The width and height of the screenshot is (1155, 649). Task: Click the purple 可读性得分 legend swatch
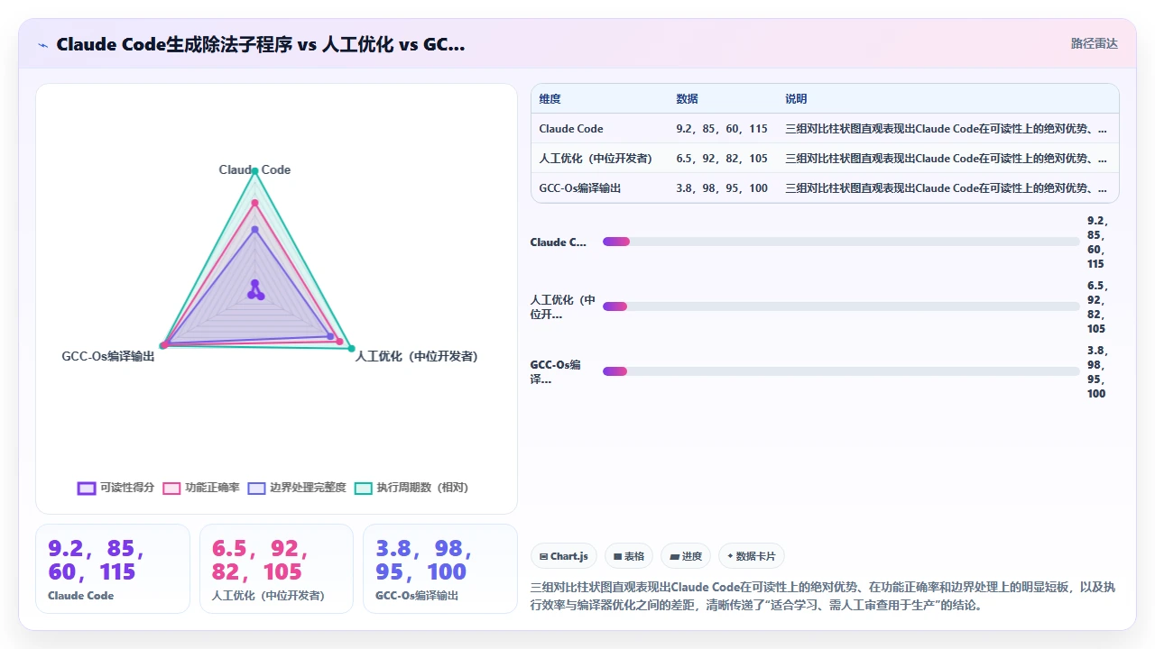[87, 488]
